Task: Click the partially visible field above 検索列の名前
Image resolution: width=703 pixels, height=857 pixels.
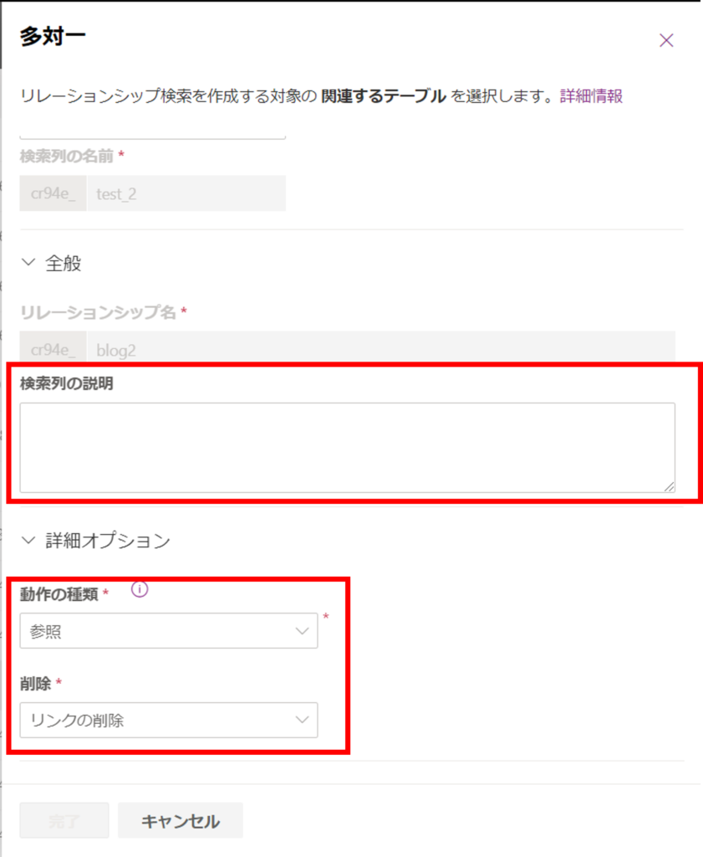Action: (x=152, y=134)
